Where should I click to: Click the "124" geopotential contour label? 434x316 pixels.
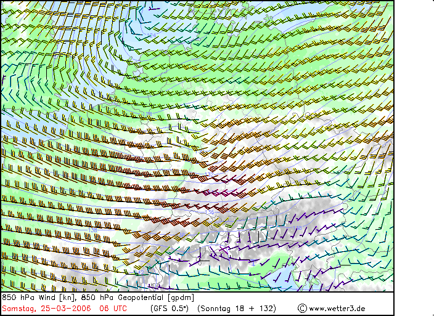pyautogui.click(x=151, y=35)
